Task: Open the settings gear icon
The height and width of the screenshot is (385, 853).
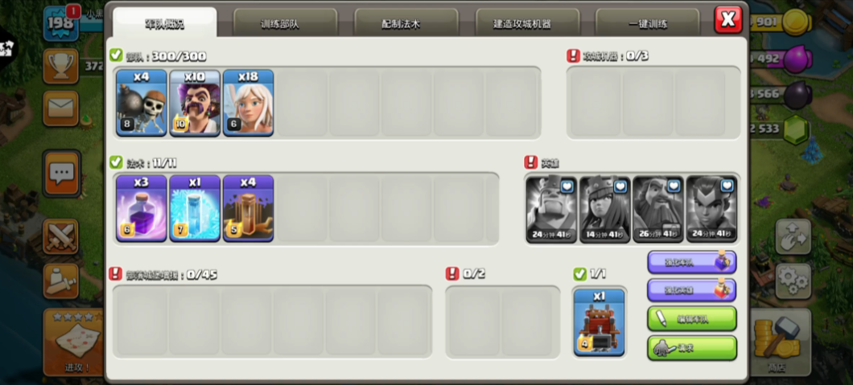Action: pyautogui.click(x=793, y=281)
